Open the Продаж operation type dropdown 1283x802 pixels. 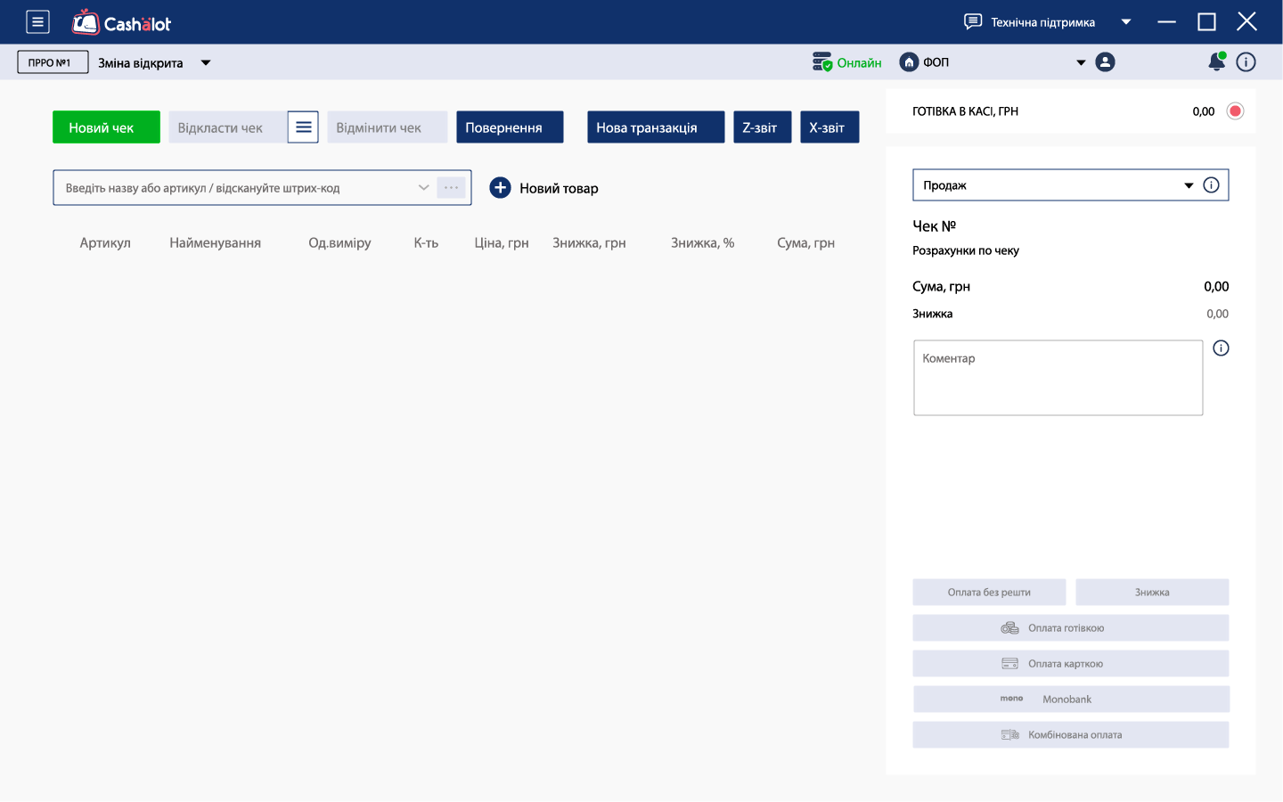[x=1188, y=185]
